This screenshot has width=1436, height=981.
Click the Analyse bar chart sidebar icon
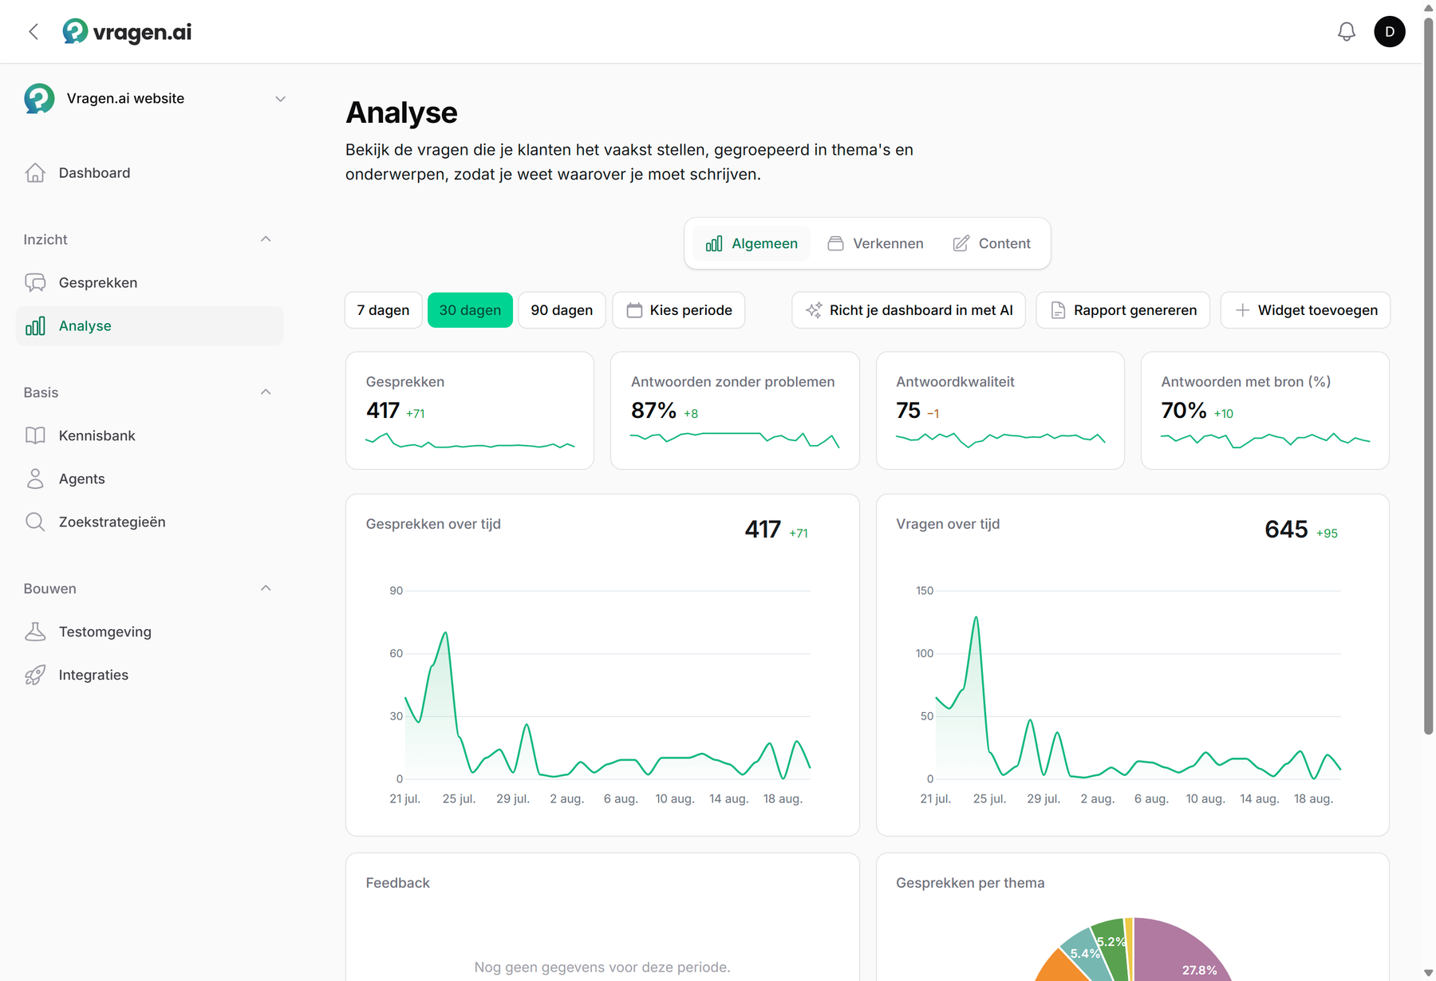(35, 326)
